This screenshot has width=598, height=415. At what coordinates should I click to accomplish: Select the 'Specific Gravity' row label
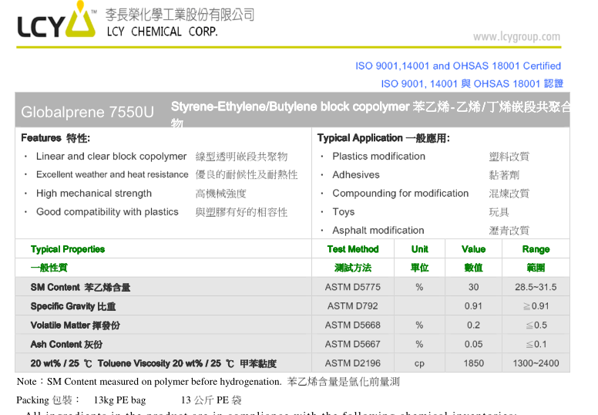73,306
